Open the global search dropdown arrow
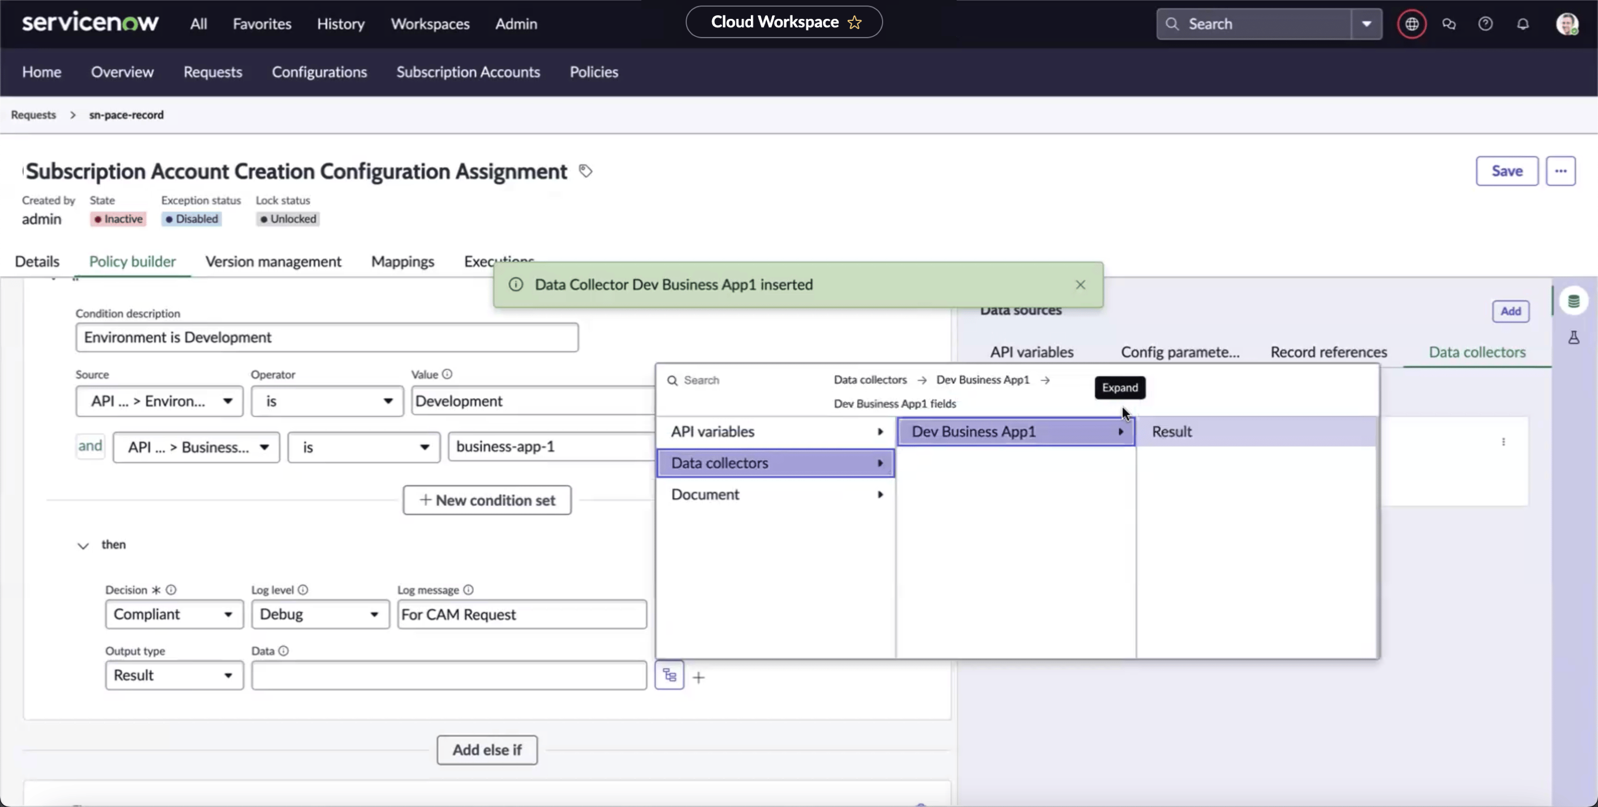Screen dimensions: 1598x807 pos(1367,24)
